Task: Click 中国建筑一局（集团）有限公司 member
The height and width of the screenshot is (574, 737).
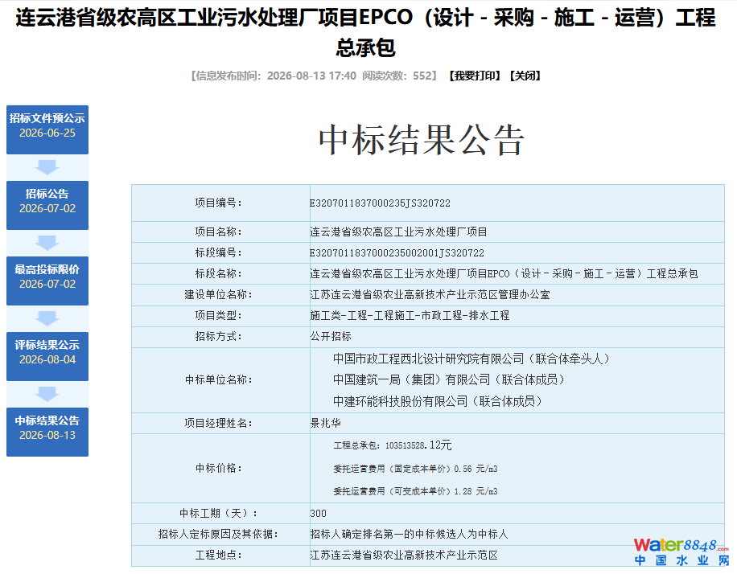Action: pyautogui.click(x=449, y=380)
